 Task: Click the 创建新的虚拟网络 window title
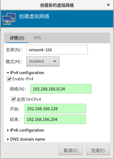tap(57, 5)
